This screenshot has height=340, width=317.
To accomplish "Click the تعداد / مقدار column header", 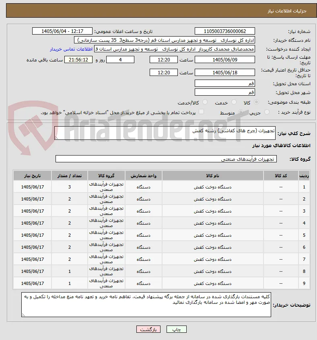I will point(70,176).
